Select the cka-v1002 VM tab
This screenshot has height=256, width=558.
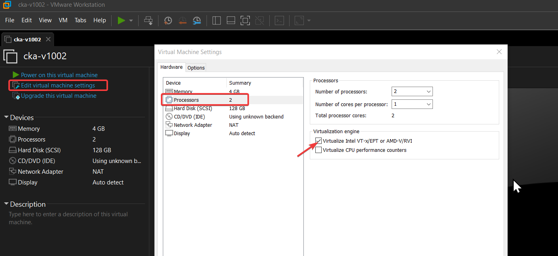(x=27, y=39)
